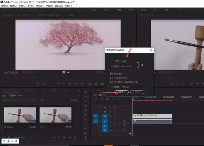This screenshot has width=204, height=146.
Task: Step back one frame in source monitor
Action: (x=64, y=84)
